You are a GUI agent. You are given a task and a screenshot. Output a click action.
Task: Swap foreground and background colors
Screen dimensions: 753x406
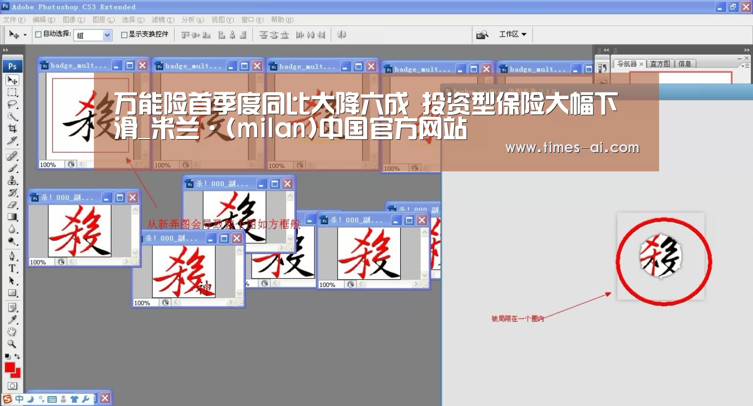pyautogui.click(x=17, y=356)
